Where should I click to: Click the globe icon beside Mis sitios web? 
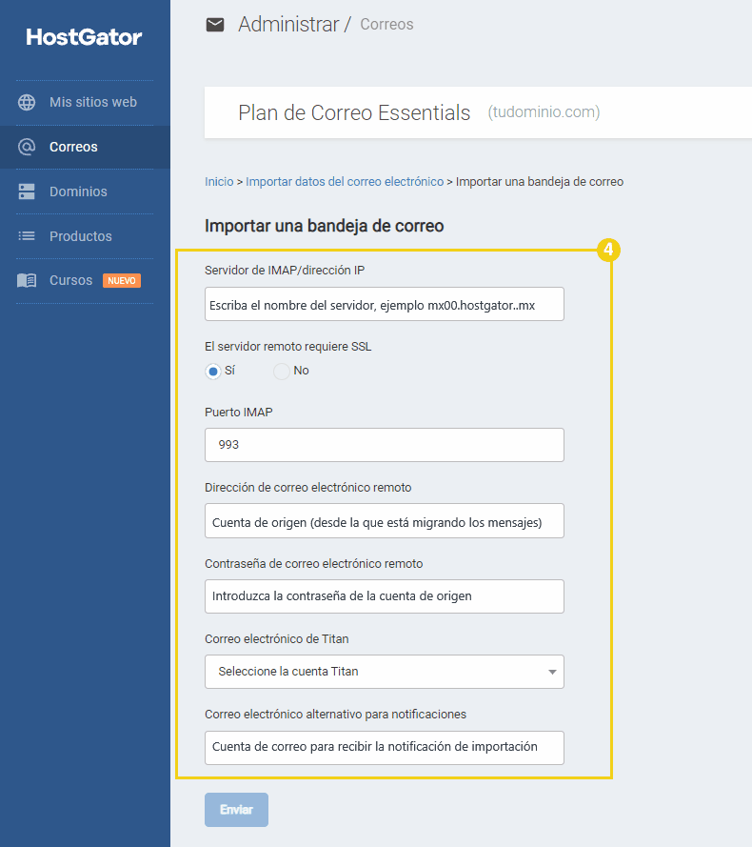[27, 102]
